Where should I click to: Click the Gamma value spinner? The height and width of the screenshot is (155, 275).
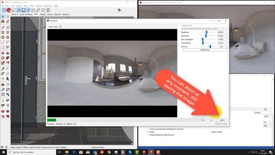point(223,46)
